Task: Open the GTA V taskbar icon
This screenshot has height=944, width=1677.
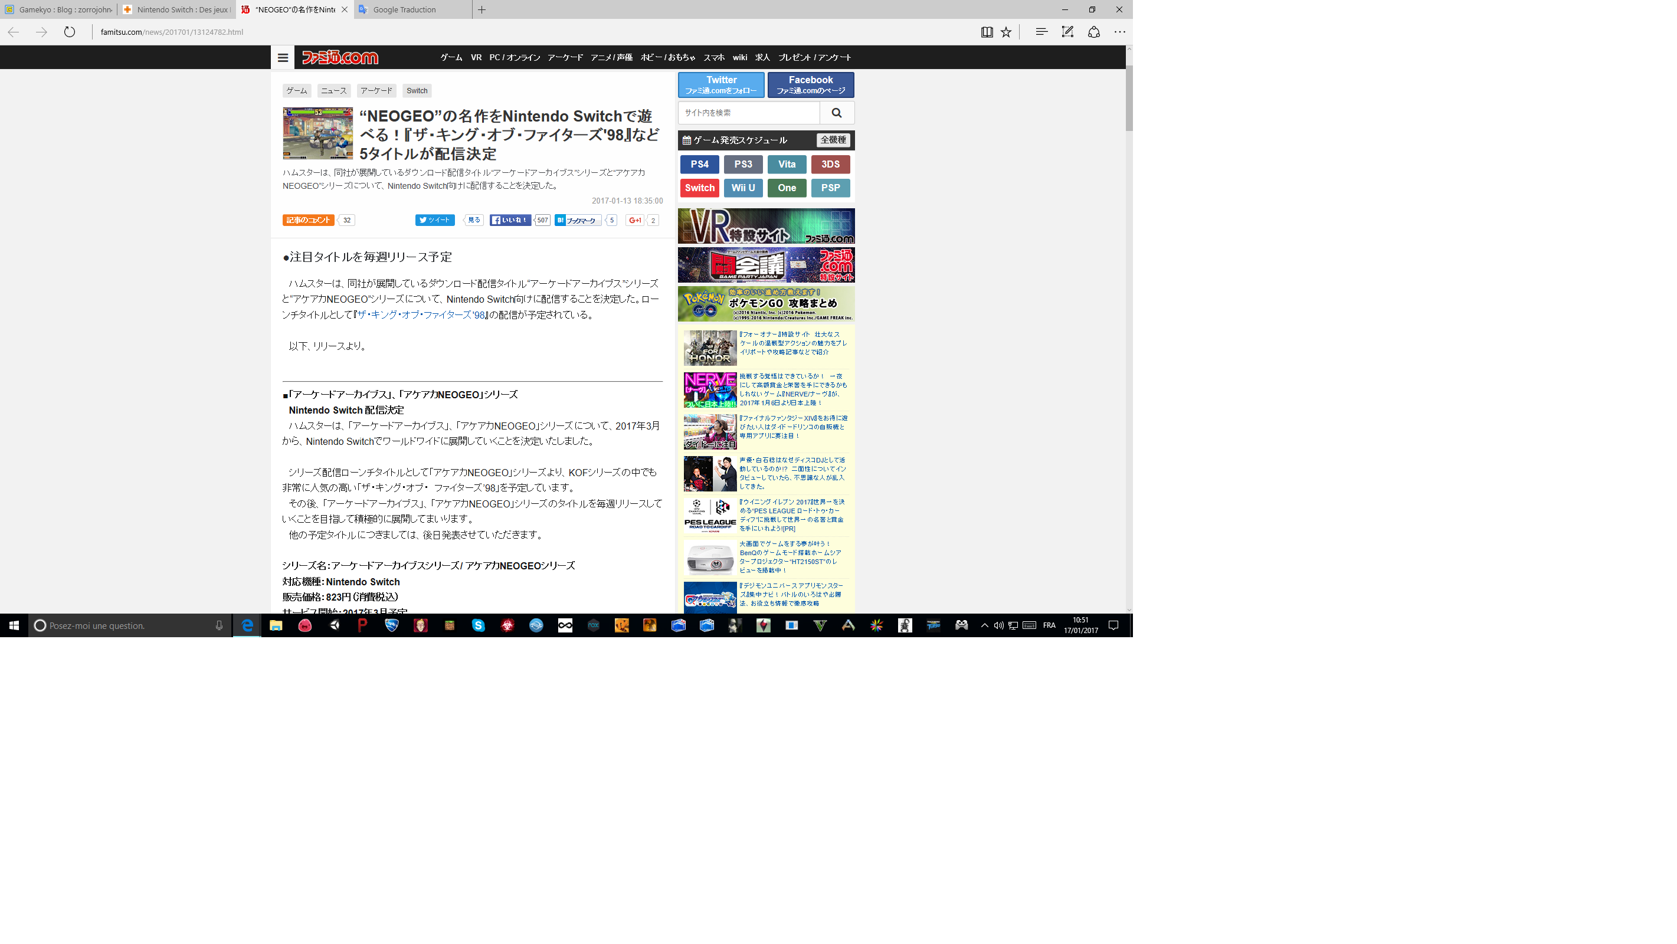Action: (820, 625)
